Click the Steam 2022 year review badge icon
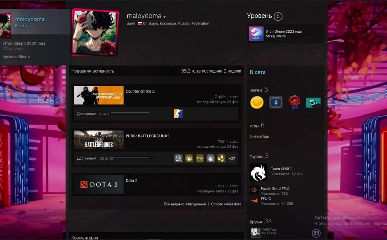 (x=256, y=34)
